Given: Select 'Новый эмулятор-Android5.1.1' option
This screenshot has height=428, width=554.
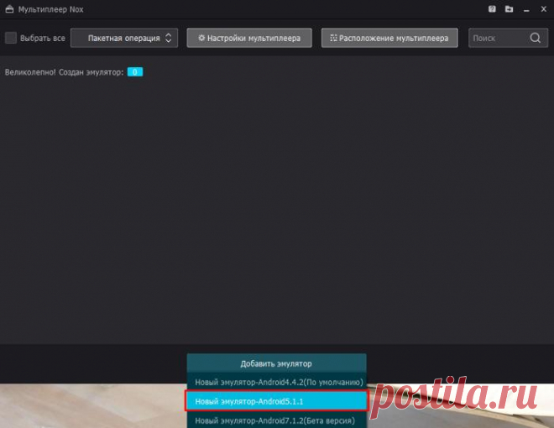Looking at the screenshot, I should point(277,401).
